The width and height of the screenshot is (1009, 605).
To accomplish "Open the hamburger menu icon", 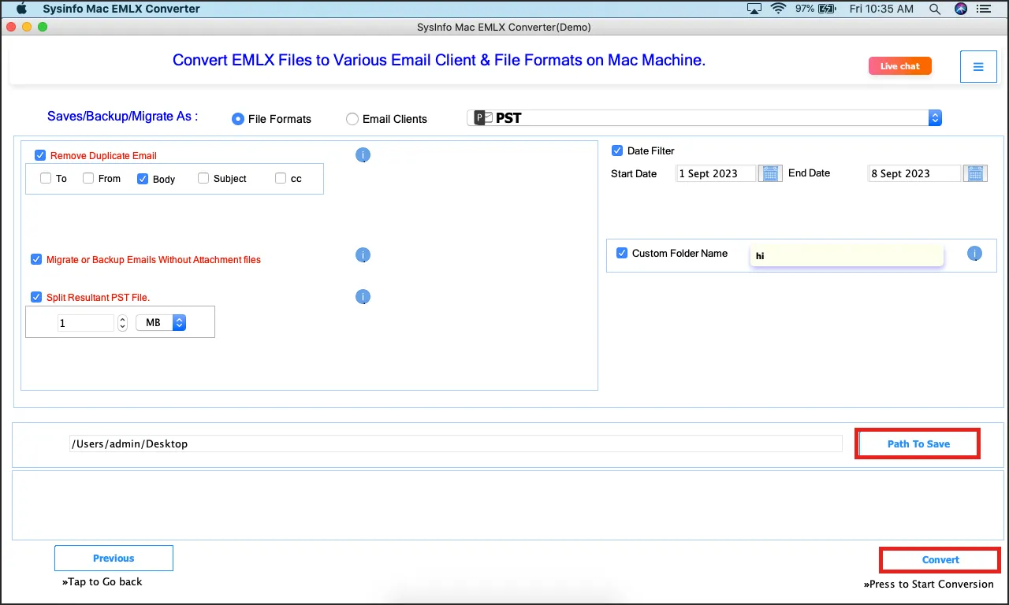I will (978, 67).
